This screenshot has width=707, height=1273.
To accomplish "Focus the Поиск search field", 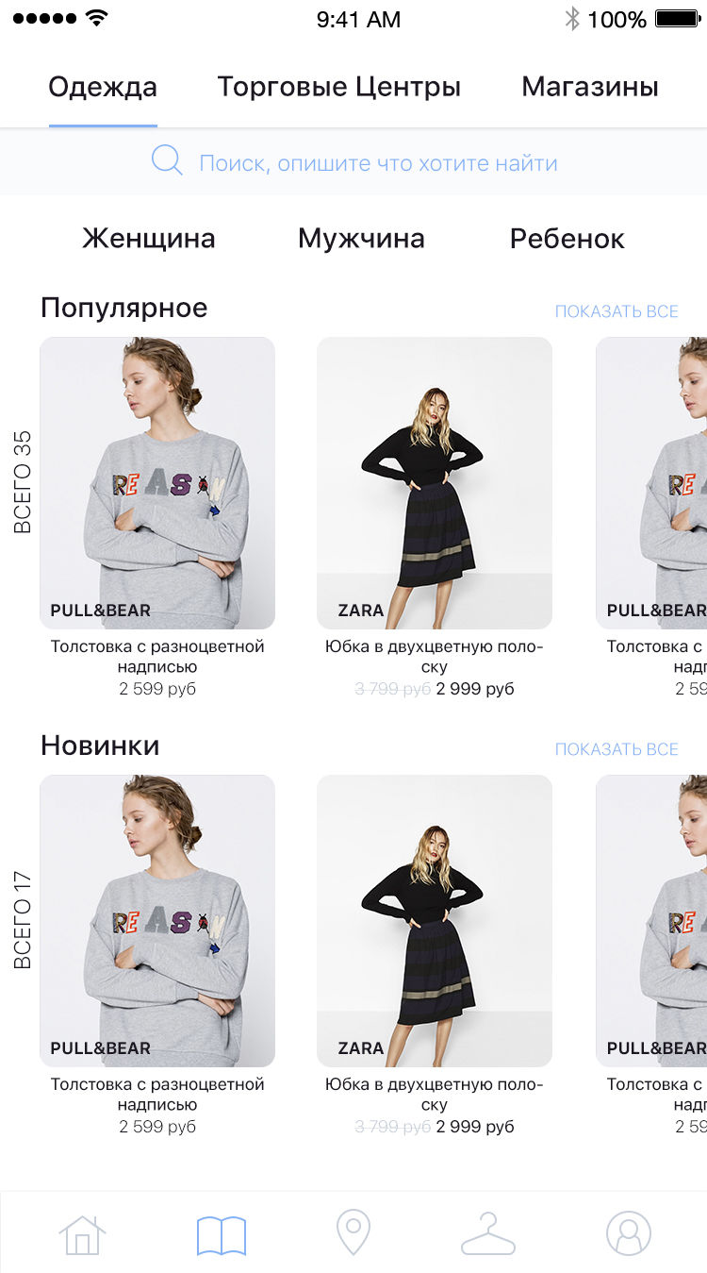I will pyautogui.click(x=353, y=162).
